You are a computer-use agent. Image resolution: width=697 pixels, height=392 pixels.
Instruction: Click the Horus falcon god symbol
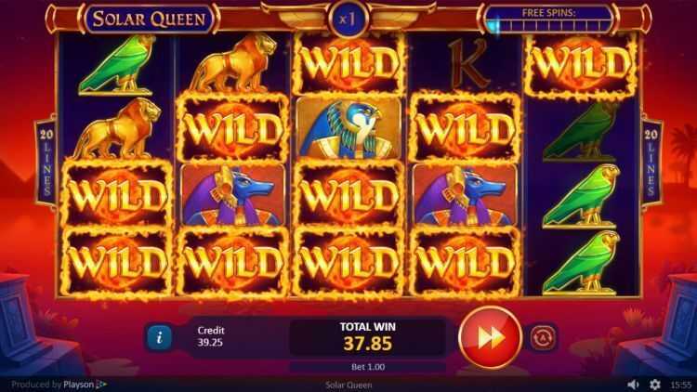[348, 128]
